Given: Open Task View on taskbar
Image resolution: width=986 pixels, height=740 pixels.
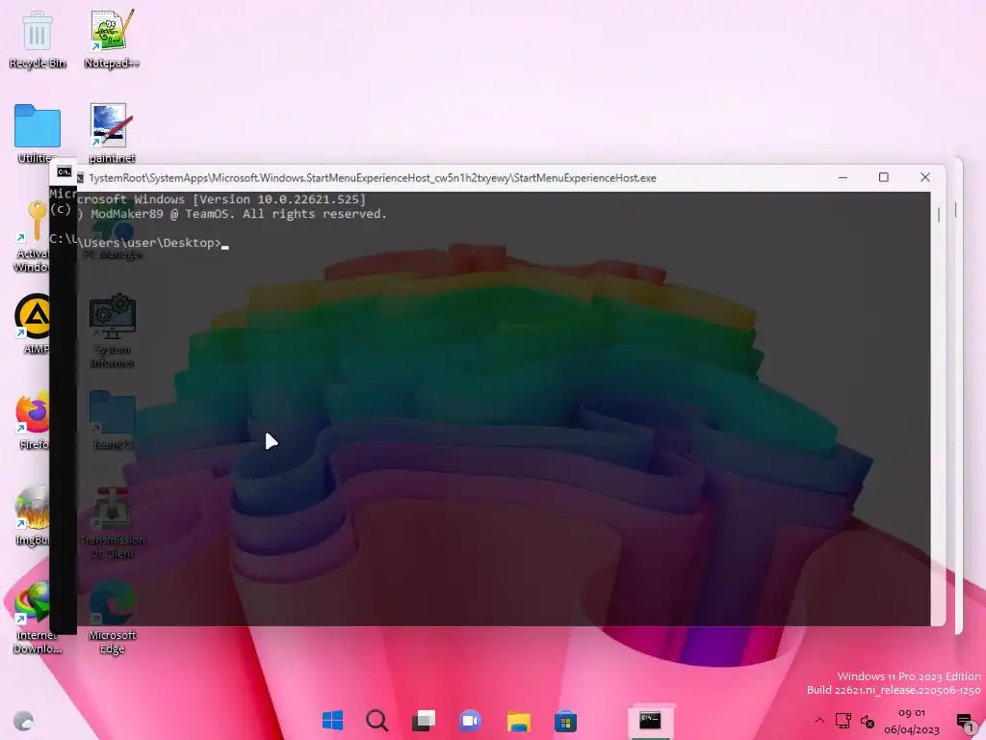Looking at the screenshot, I should [424, 721].
